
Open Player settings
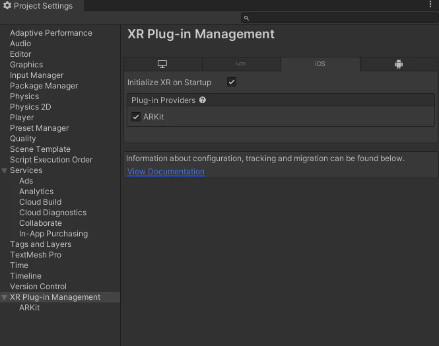[x=22, y=118]
